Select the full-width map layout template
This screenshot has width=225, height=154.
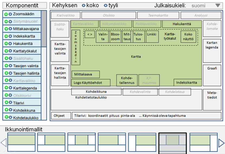coord(21,142)
